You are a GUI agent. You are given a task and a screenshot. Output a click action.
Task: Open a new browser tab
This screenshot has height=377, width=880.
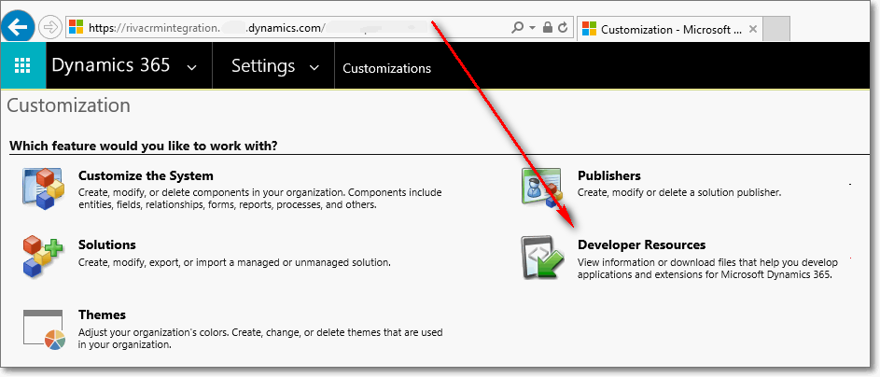pyautogui.click(x=776, y=29)
